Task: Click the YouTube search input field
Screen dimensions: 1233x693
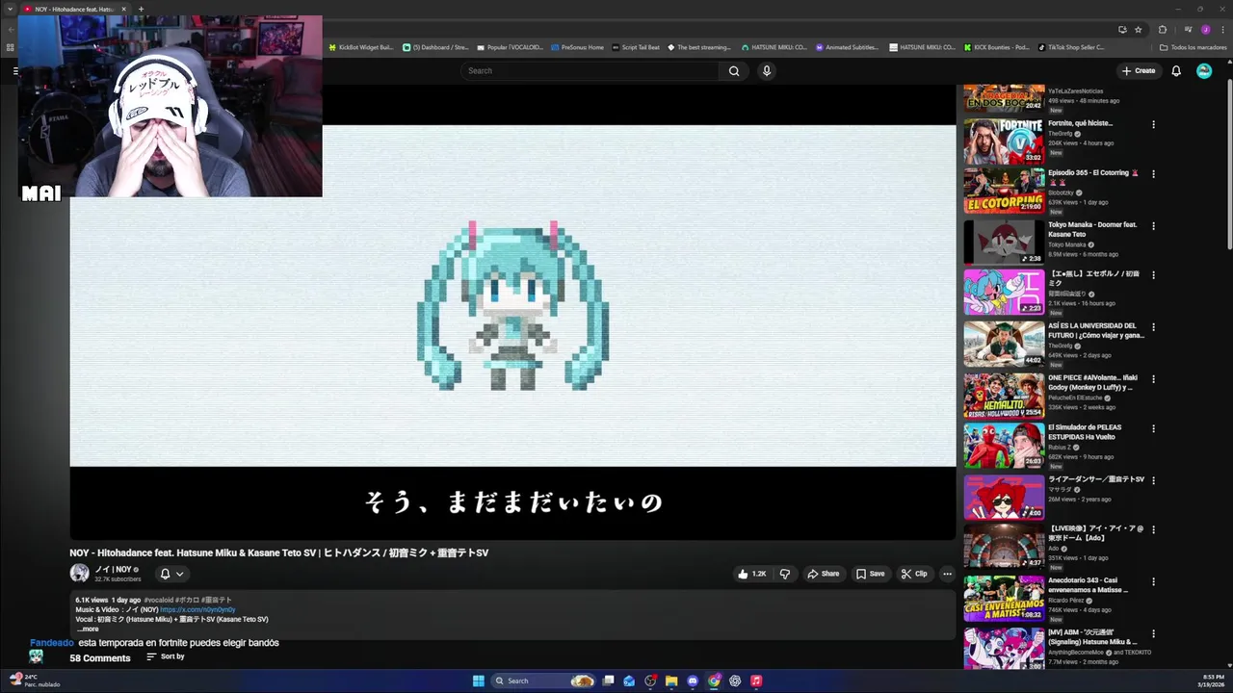Action: pos(590,70)
